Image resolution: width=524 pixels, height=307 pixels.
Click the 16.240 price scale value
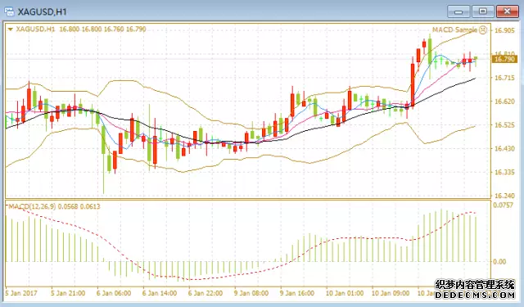pyautogui.click(x=504, y=196)
